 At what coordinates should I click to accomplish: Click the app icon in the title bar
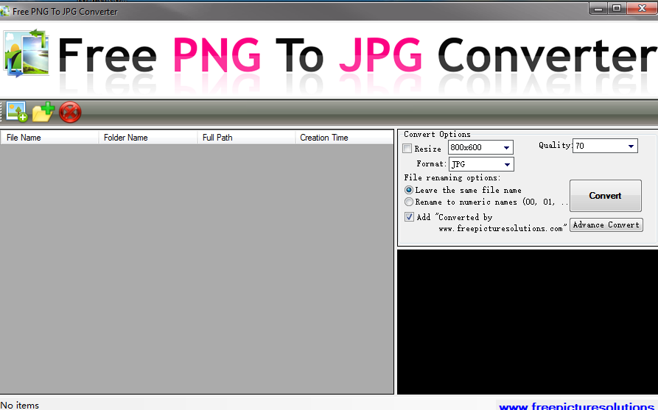click(x=4, y=11)
